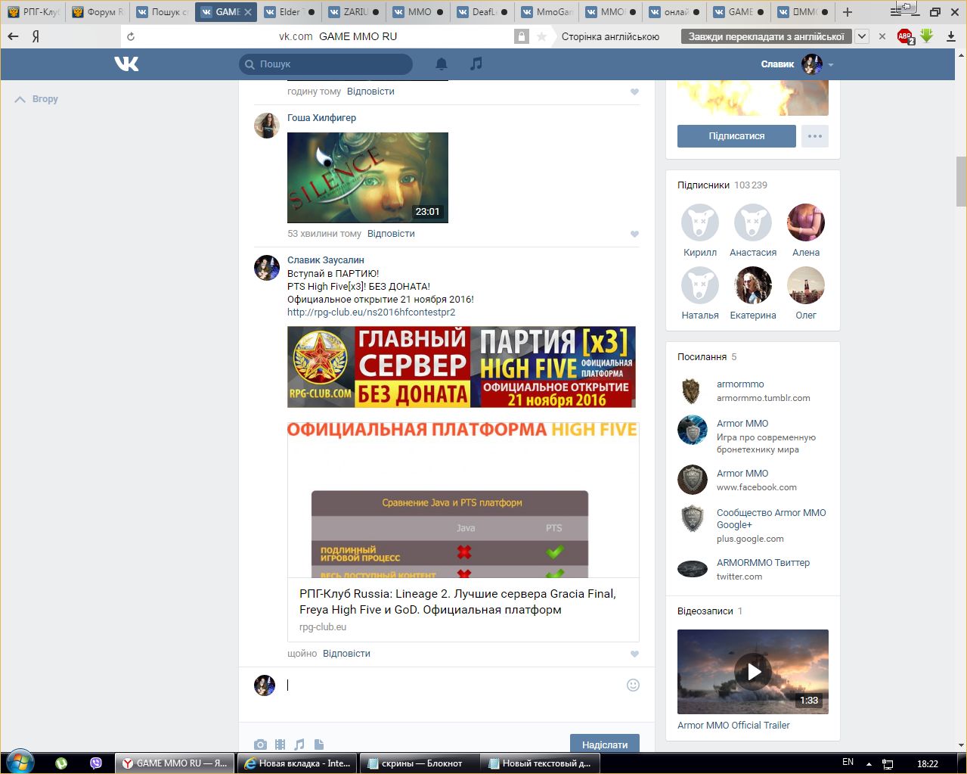
Task: Click 'Підписатися' subscribe button
Action: pos(736,136)
